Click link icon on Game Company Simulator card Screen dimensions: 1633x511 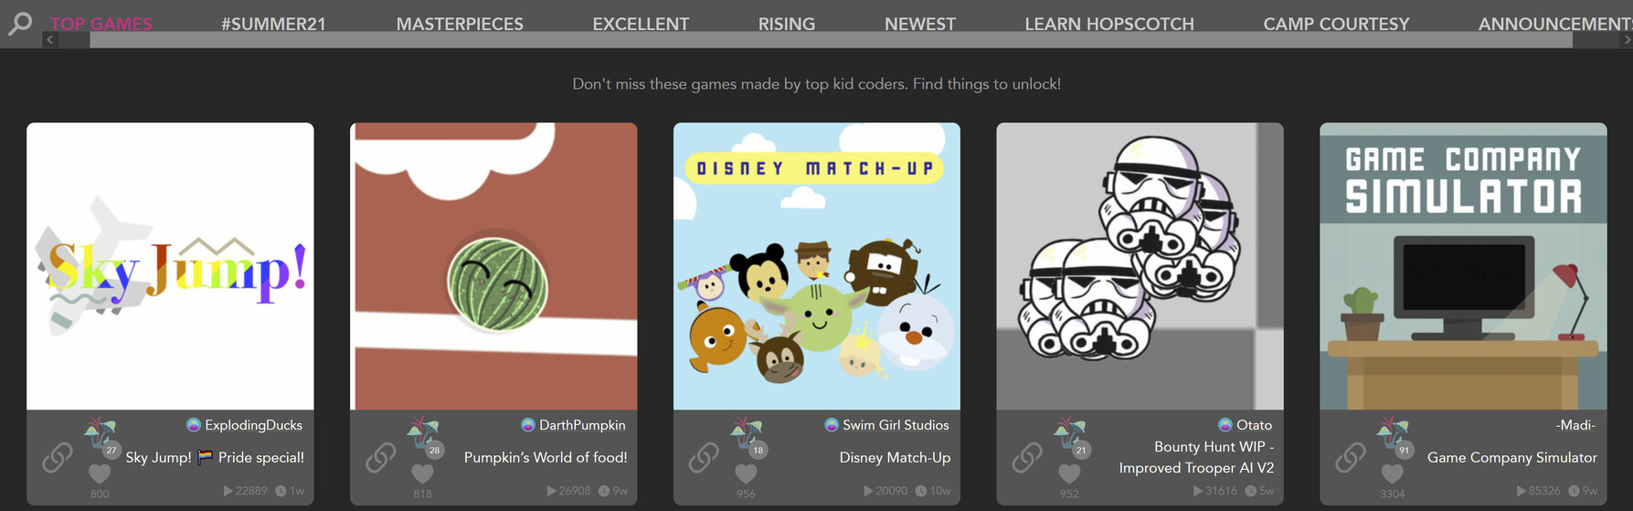(1351, 458)
